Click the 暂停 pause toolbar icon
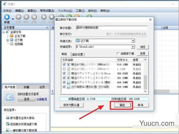The width and height of the screenshot is (179, 134). [26, 17]
